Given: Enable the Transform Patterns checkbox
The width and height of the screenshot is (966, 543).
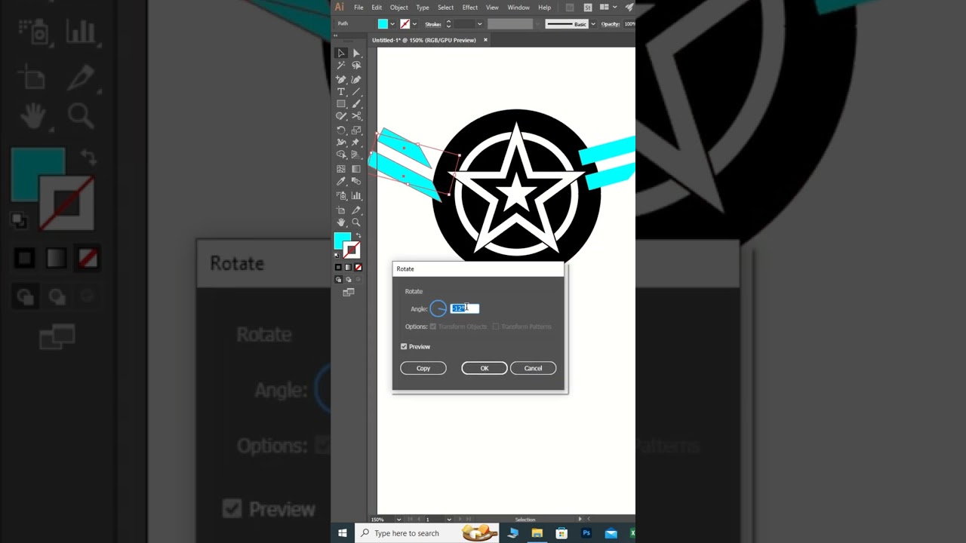Looking at the screenshot, I should [x=496, y=327].
